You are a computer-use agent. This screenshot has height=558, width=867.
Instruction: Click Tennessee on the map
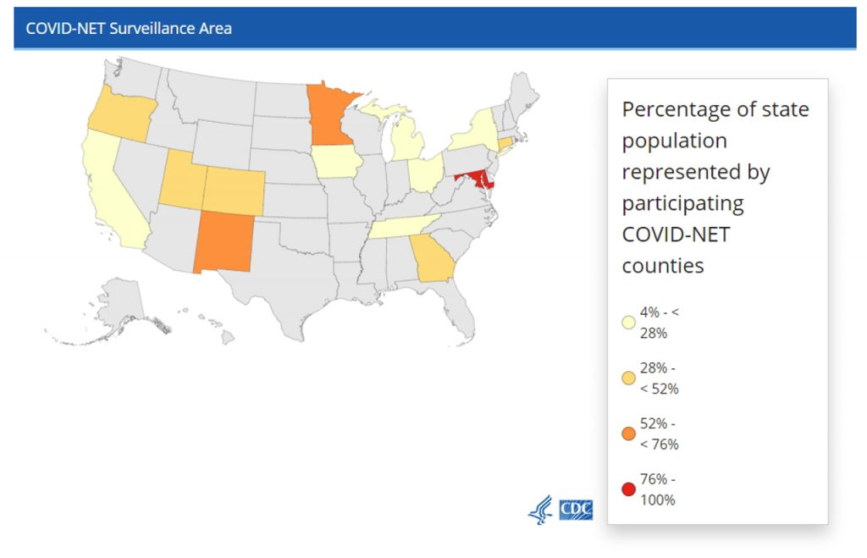click(x=402, y=226)
